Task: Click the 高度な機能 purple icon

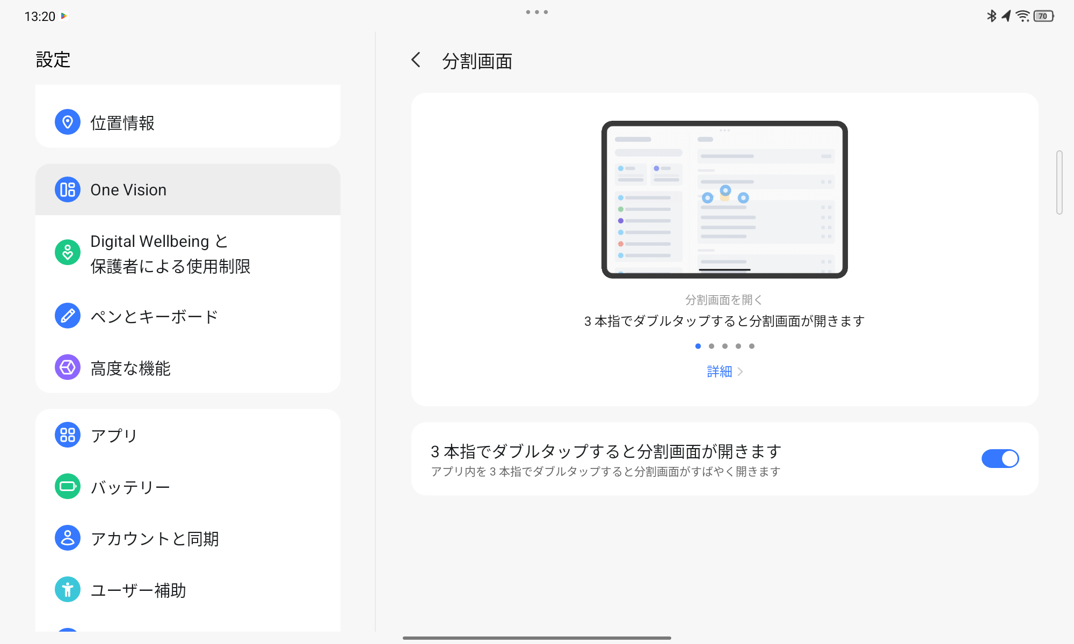Action: pyautogui.click(x=68, y=368)
